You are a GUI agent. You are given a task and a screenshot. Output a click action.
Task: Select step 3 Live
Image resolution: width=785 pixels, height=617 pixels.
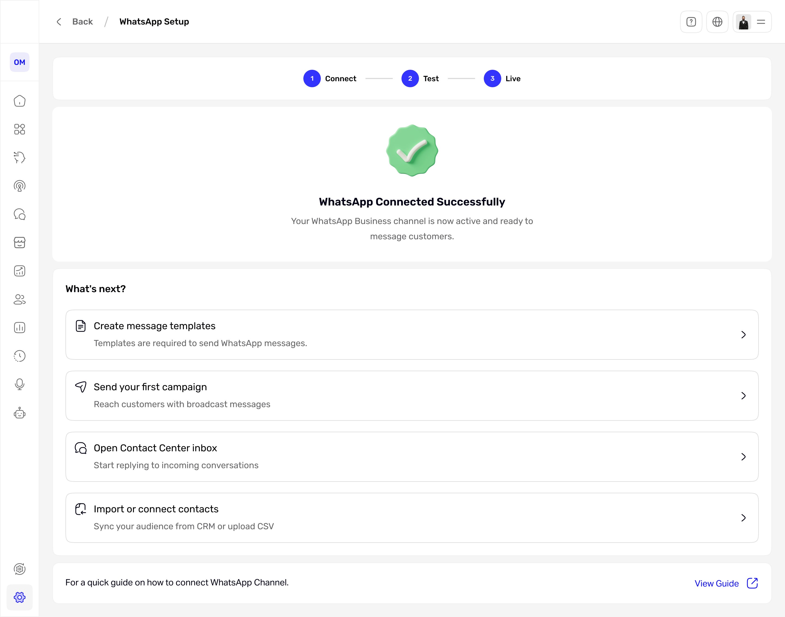pos(502,78)
